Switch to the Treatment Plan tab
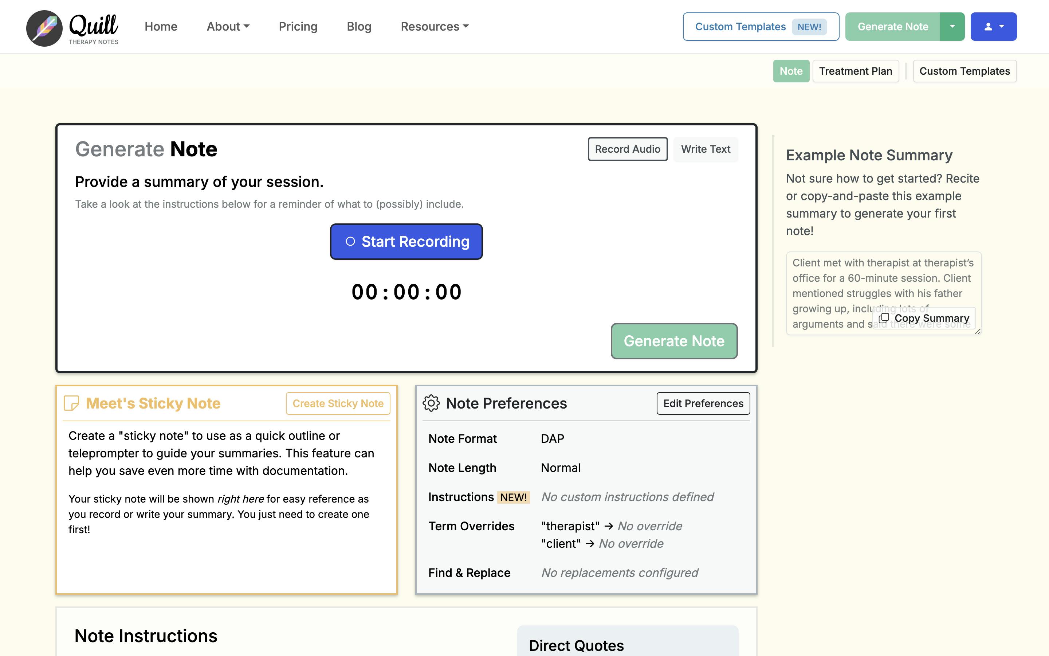Screen dimensions: 1049x656 tap(855, 71)
